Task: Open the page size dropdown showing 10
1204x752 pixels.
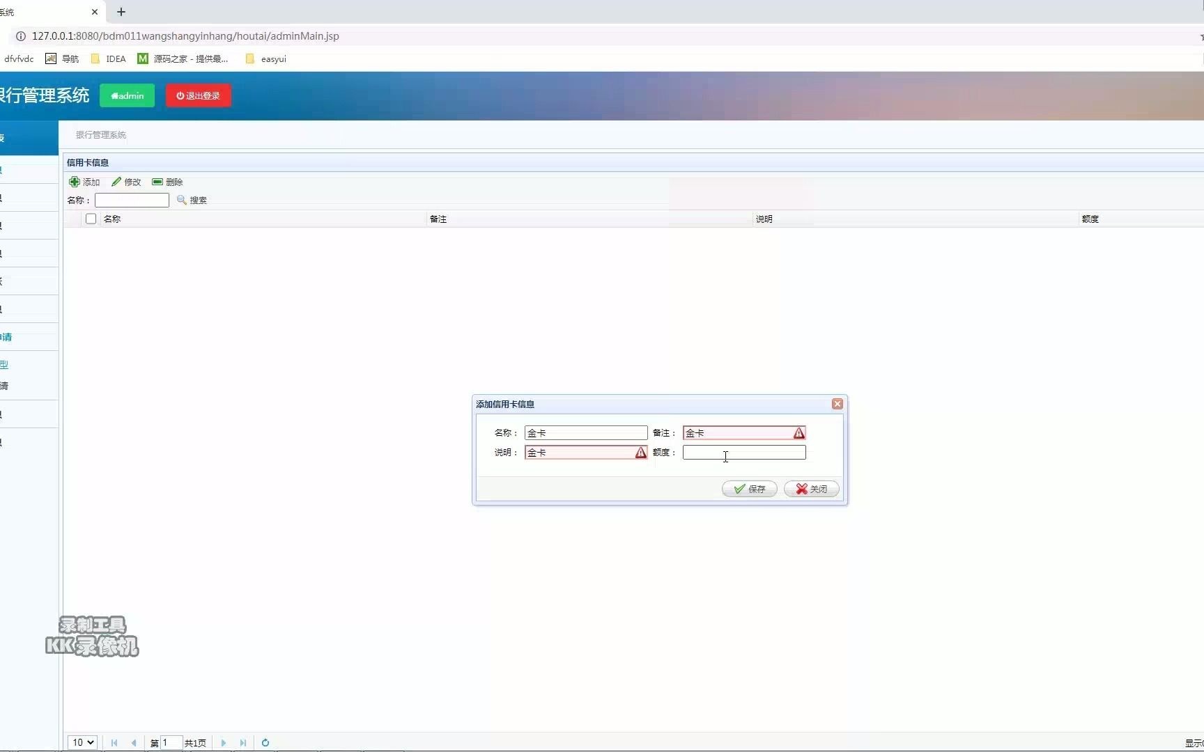Action: pyautogui.click(x=82, y=742)
